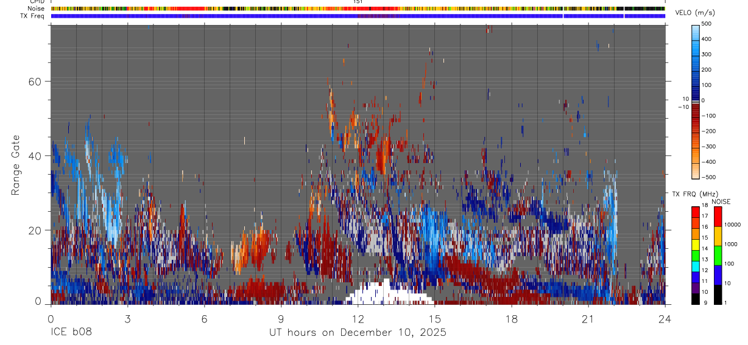Click the 300 tick on the VELO colorbar
Image resolution: width=748 pixels, height=345 pixels.
tap(707, 54)
